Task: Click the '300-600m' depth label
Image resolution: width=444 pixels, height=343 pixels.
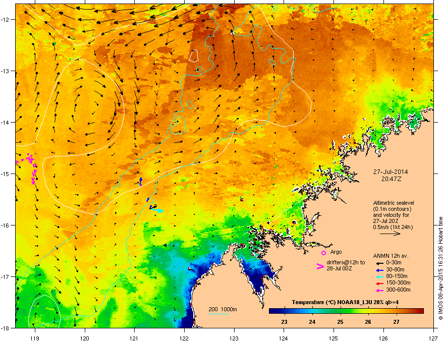Action: (398, 290)
